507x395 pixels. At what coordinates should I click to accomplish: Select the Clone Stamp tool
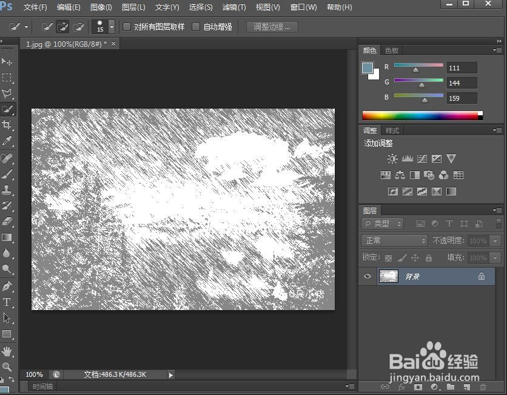(x=7, y=190)
